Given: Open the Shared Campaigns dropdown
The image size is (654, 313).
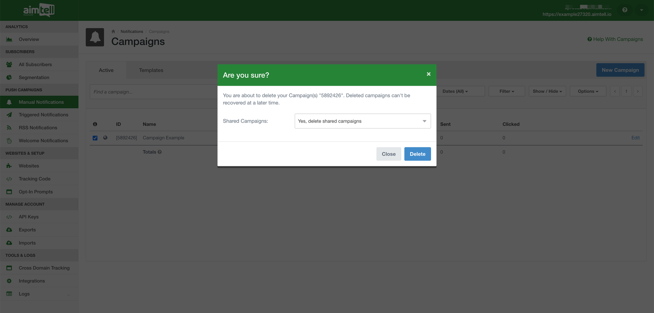Looking at the screenshot, I should 362,121.
